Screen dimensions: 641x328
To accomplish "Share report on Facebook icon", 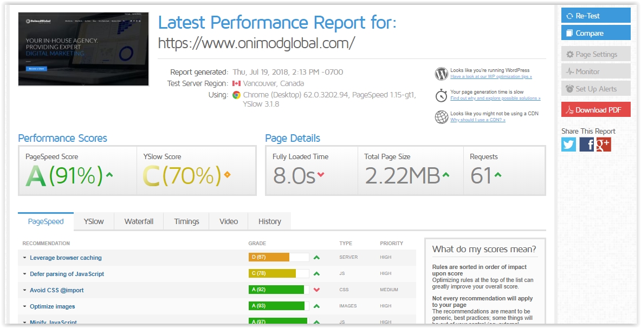I will click(586, 145).
